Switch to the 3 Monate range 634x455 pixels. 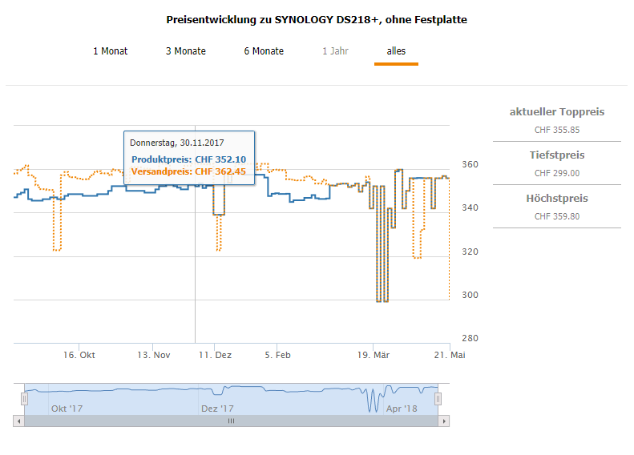(x=186, y=51)
